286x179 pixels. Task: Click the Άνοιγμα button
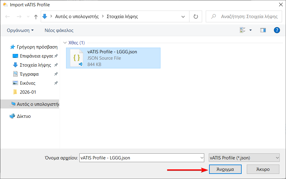[x=225, y=169]
